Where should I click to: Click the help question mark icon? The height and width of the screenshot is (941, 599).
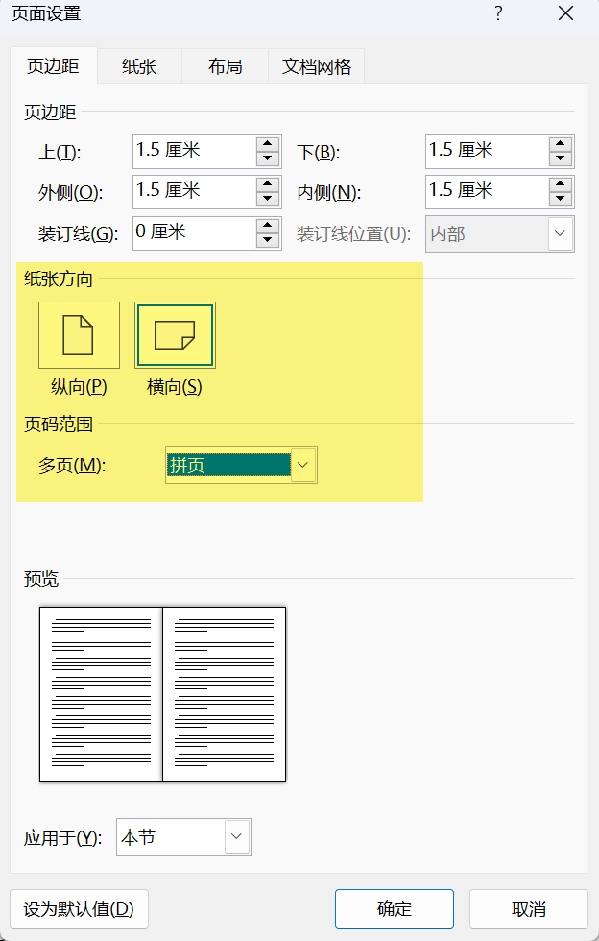coord(498,13)
